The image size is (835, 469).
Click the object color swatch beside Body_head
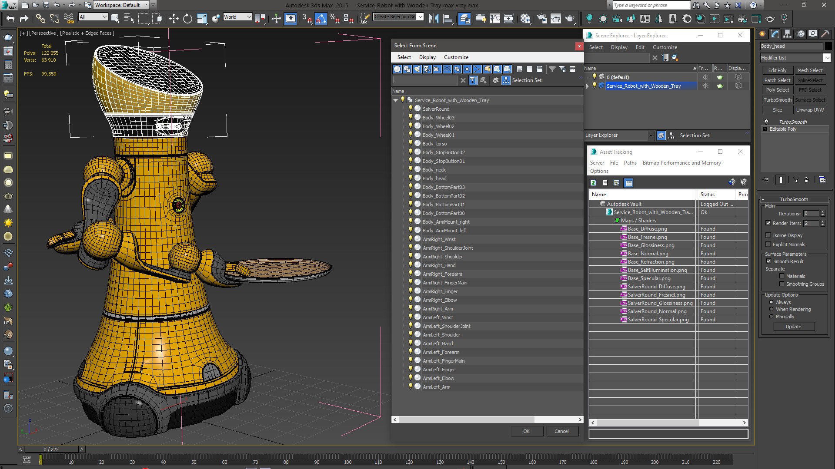point(828,46)
